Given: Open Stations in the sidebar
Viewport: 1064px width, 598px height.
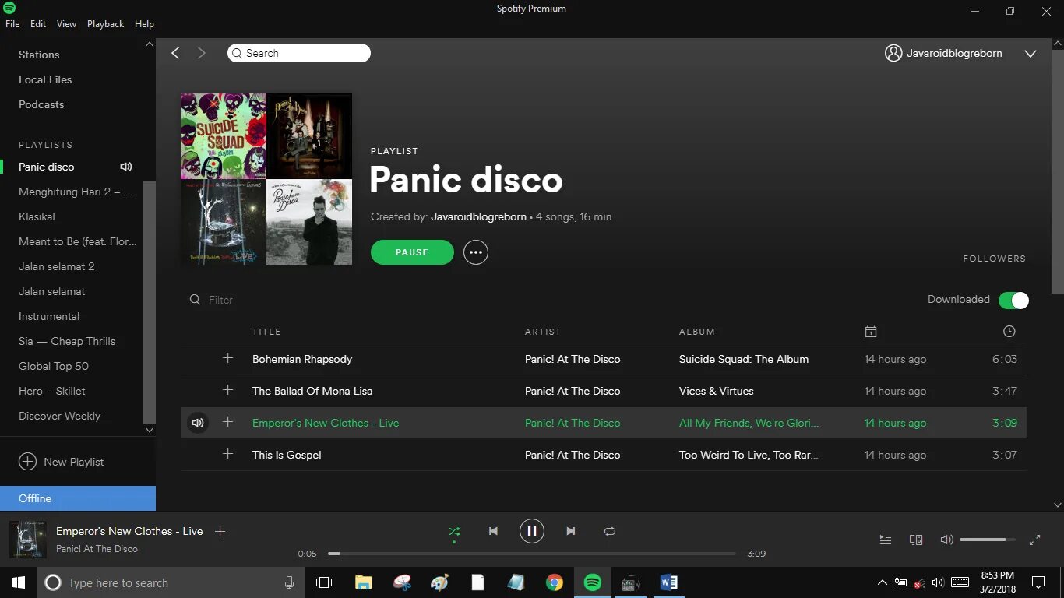Looking at the screenshot, I should (39, 55).
